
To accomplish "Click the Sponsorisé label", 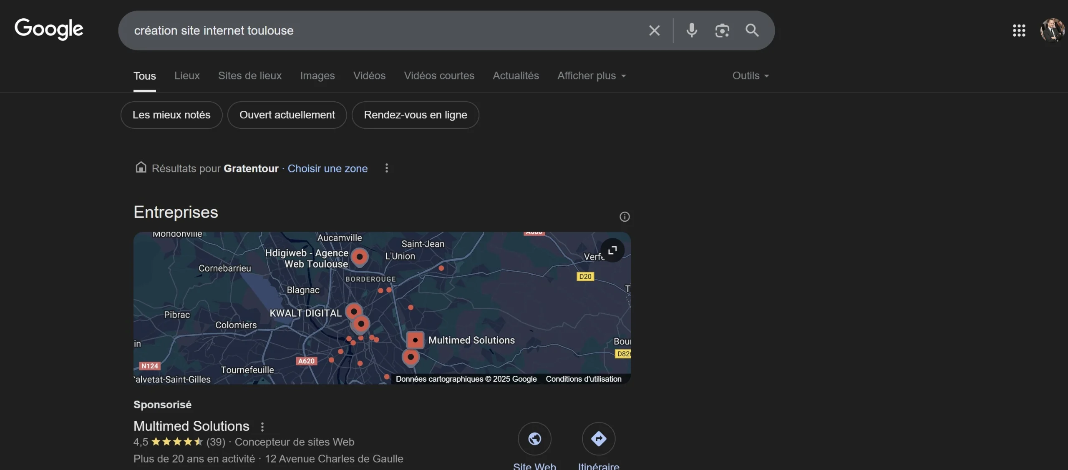I will point(162,405).
